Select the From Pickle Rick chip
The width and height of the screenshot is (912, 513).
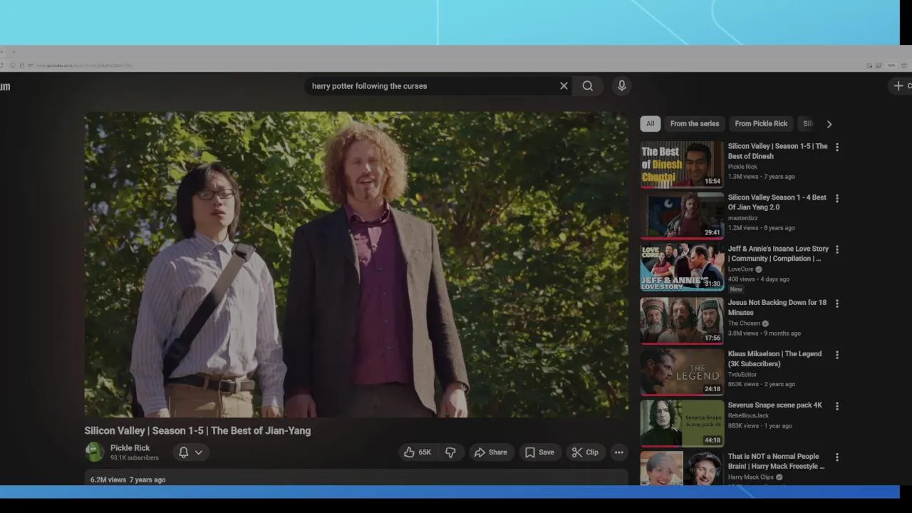(761, 124)
